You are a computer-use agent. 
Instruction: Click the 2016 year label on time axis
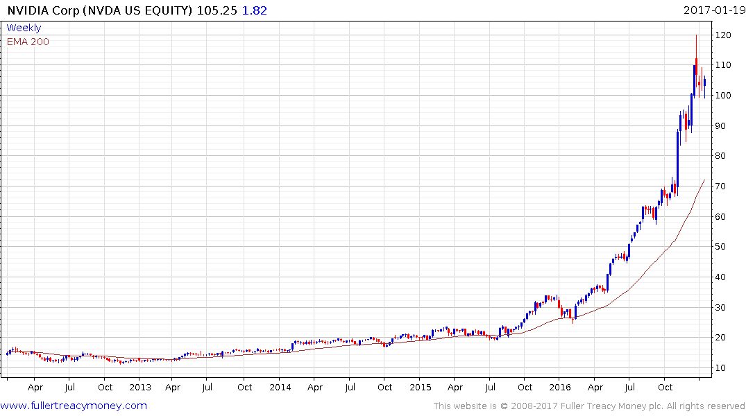560,388
